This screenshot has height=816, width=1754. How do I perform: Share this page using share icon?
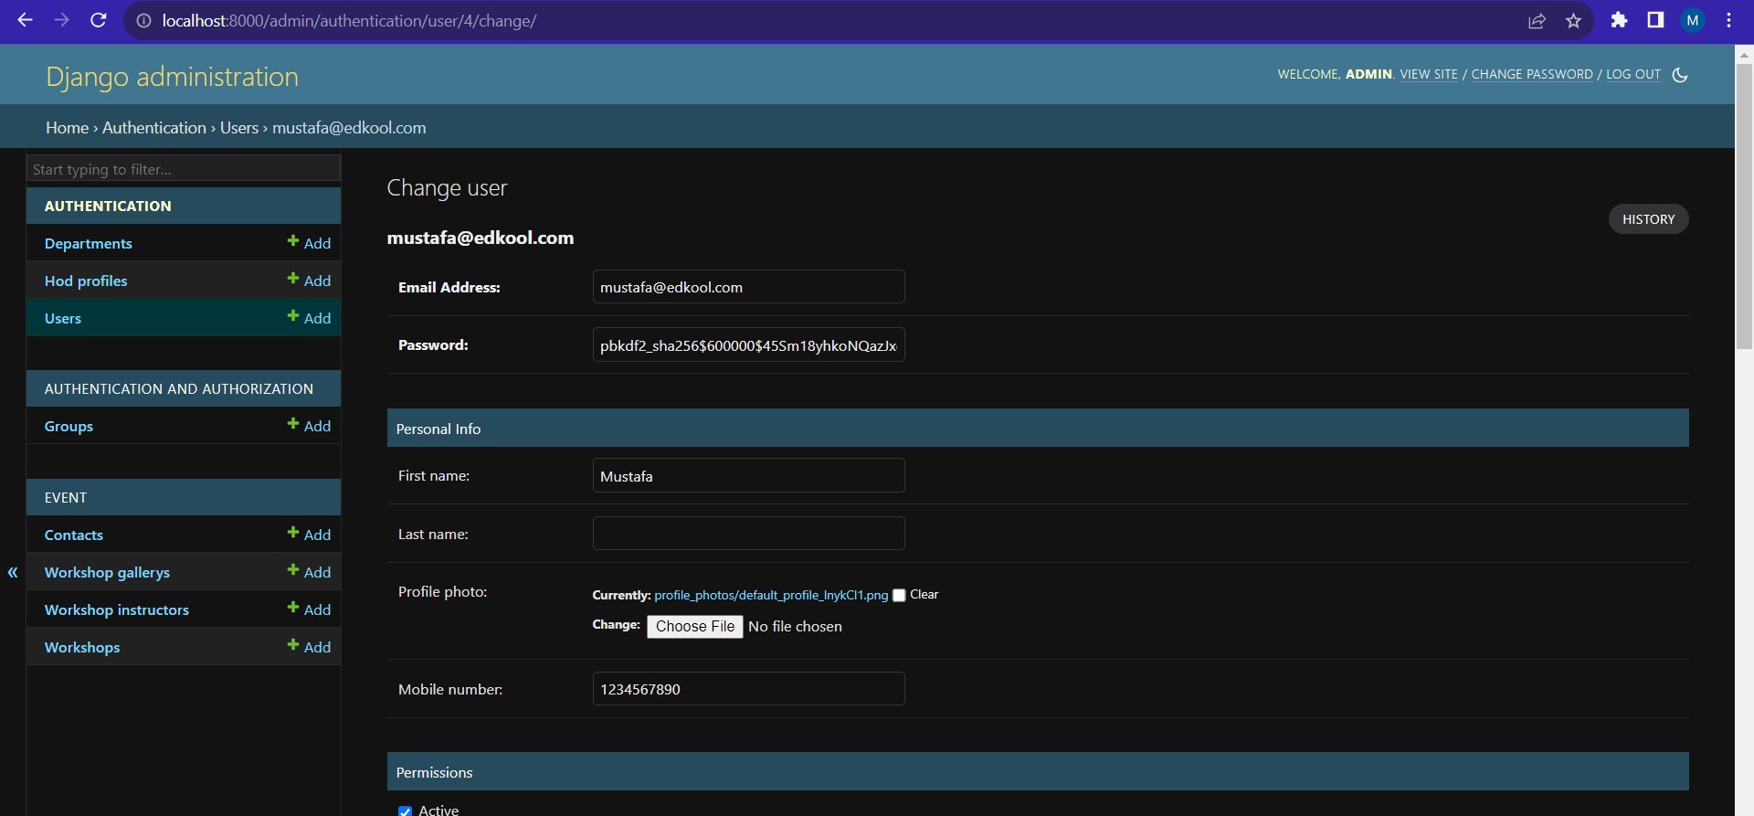pos(1537,20)
